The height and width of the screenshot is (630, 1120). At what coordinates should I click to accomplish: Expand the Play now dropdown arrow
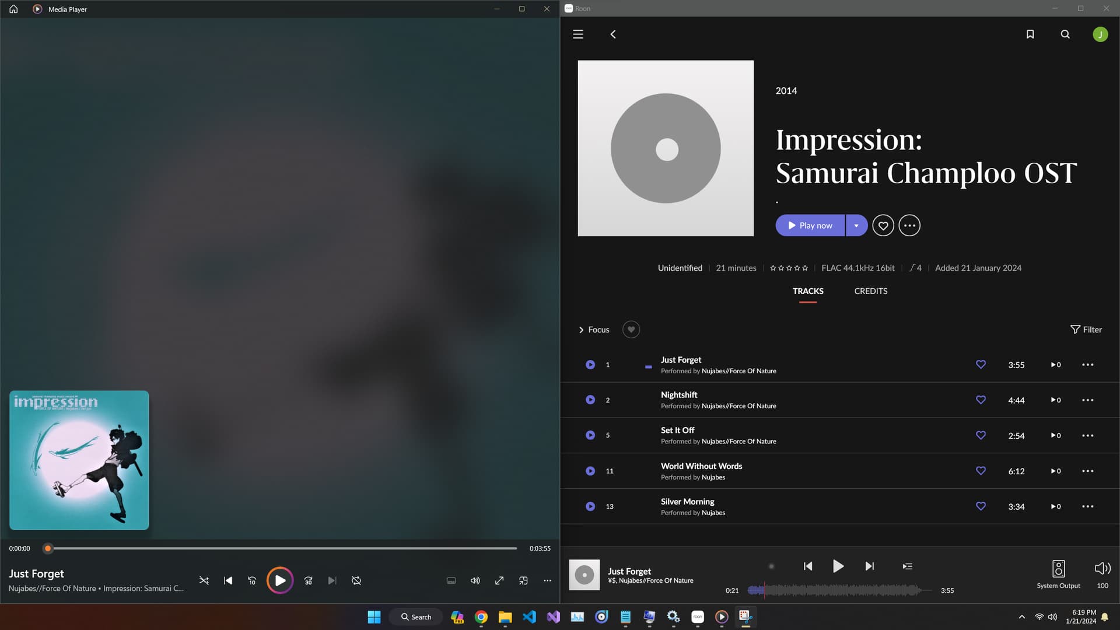point(856,226)
